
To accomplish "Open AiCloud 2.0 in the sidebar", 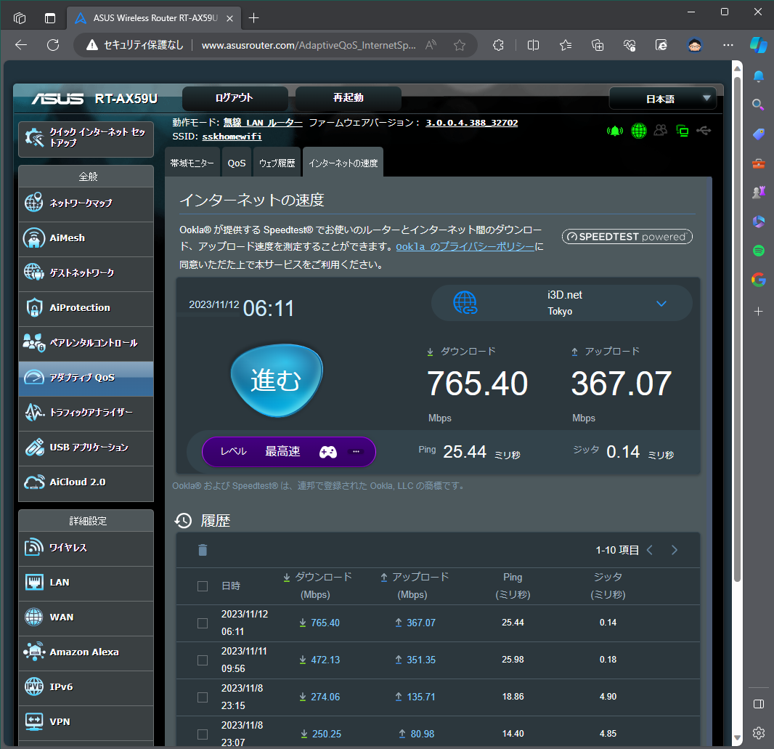I will (86, 483).
